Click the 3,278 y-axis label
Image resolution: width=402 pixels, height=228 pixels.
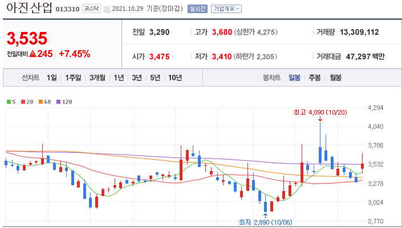click(x=376, y=184)
